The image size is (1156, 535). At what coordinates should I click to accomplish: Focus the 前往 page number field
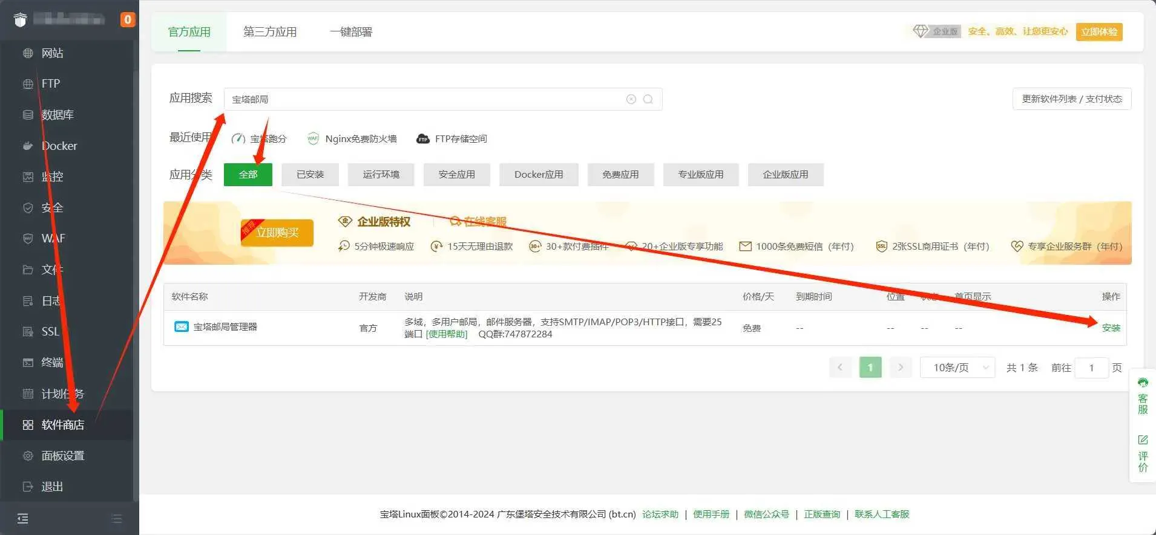[x=1091, y=368]
